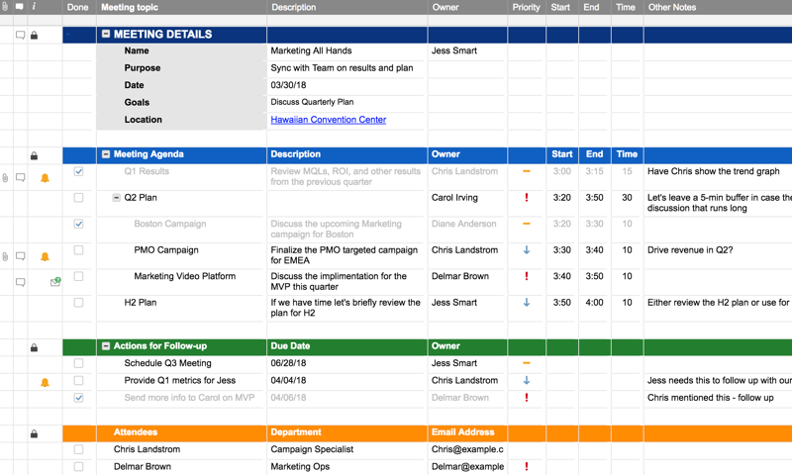The width and height of the screenshot is (792, 475).
Task: Open comment bubble on Meeting Details row
Action: pos(20,35)
